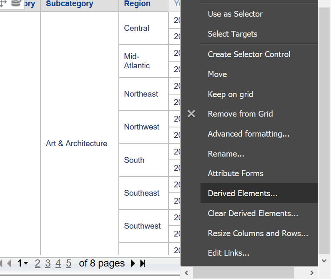Select the Mid-Atlantic region cell
Image resolution: width=331 pixels, height=279 pixels.
click(143, 61)
